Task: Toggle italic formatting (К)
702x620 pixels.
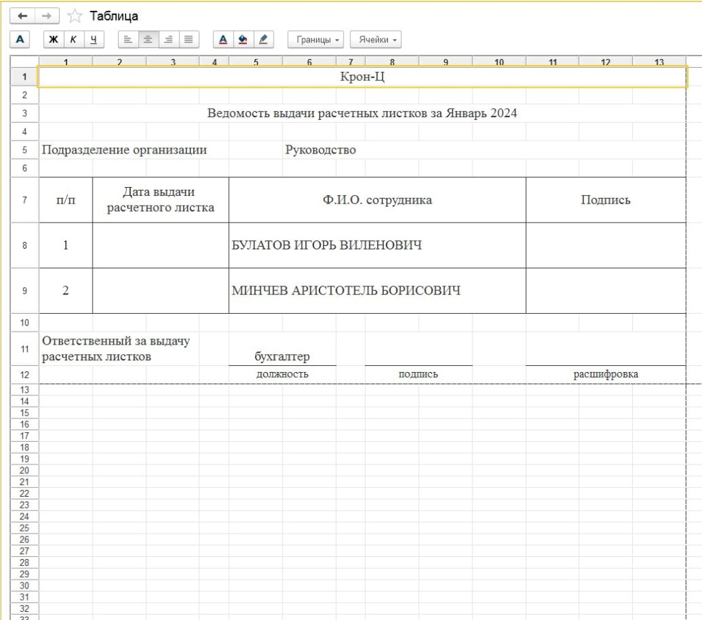Action: tap(73, 39)
